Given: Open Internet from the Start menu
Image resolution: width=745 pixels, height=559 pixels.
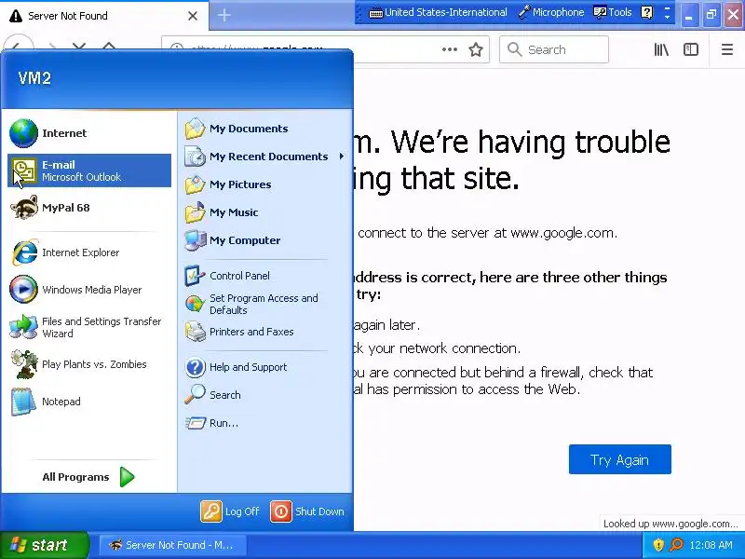Looking at the screenshot, I should click(89, 133).
